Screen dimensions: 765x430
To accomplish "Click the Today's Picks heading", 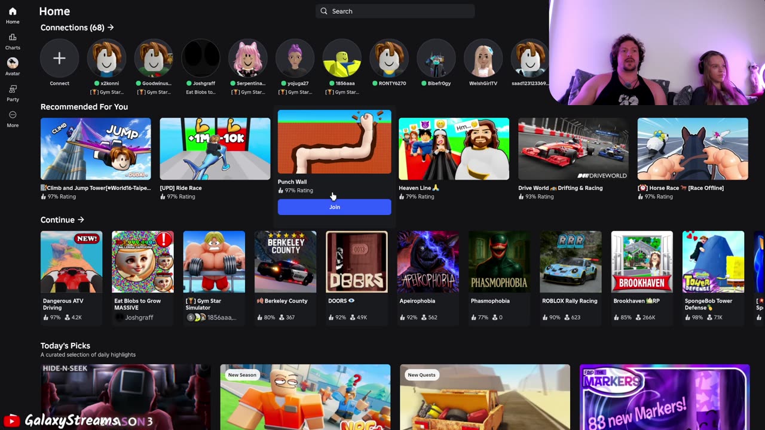I will (65, 346).
